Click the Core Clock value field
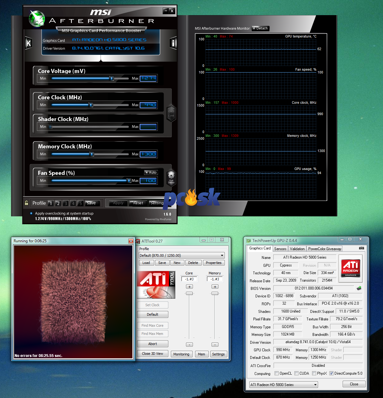 [148, 105]
